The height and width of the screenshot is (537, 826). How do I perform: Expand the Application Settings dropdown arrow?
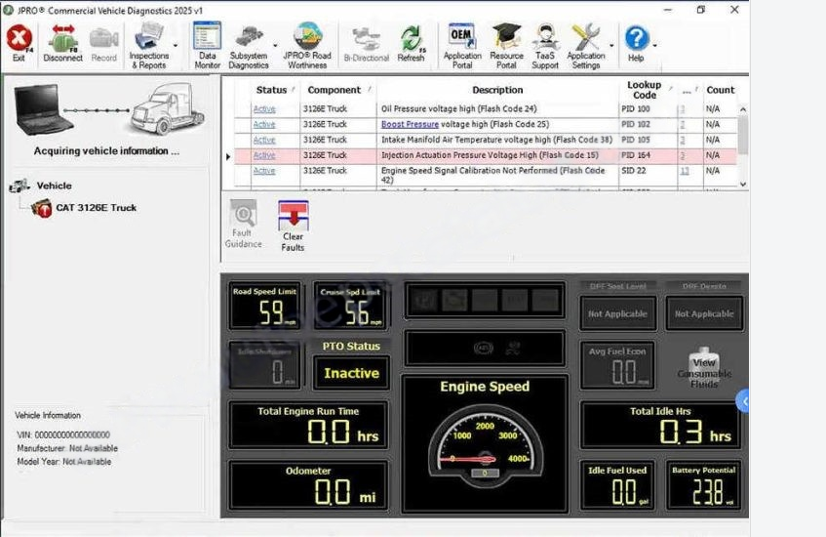click(612, 46)
